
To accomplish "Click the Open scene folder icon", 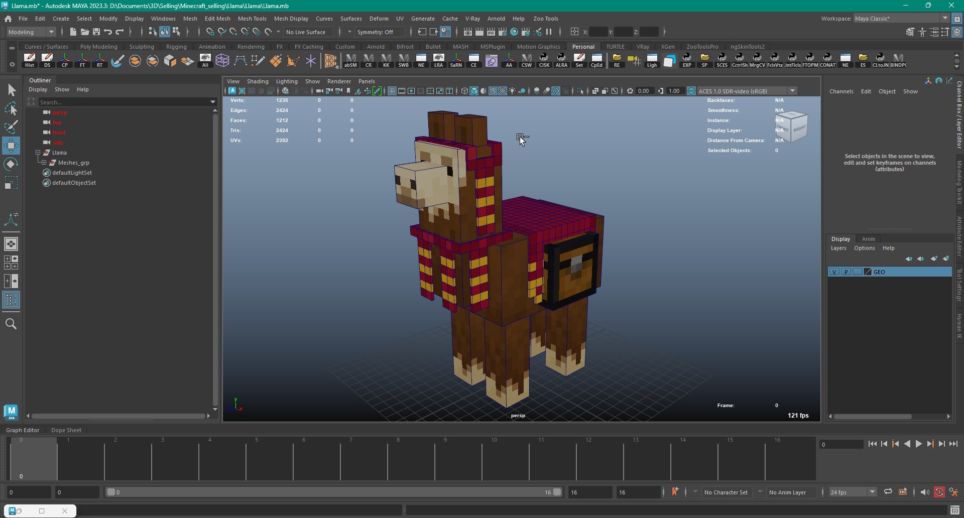I will [x=84, y=32].
